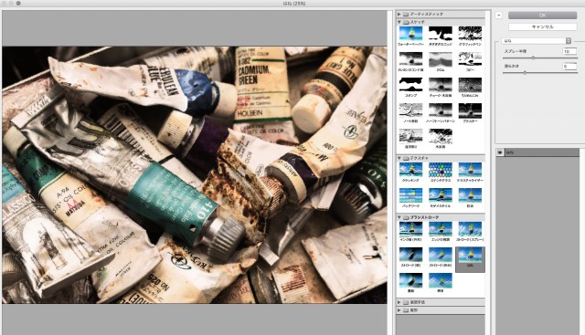Open the filter name dropdown

tap(537, 40)
